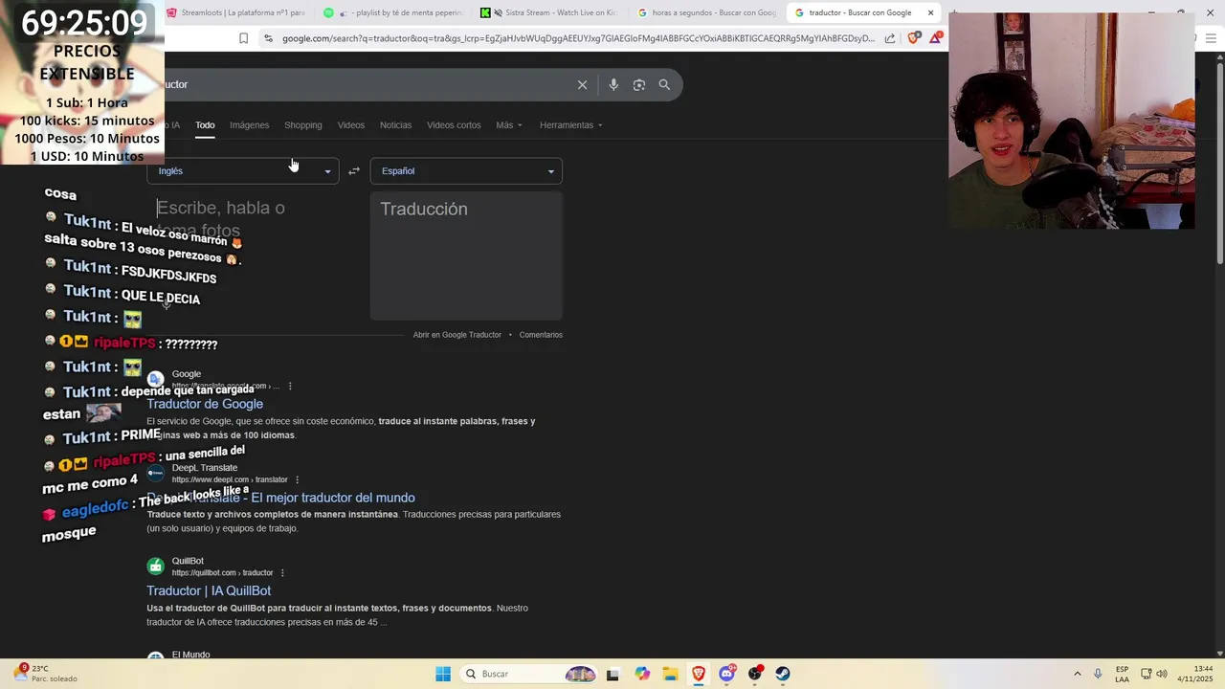Open File Explorer from the taskbar
Screen dimensions: 1225x689
[670, 674]
